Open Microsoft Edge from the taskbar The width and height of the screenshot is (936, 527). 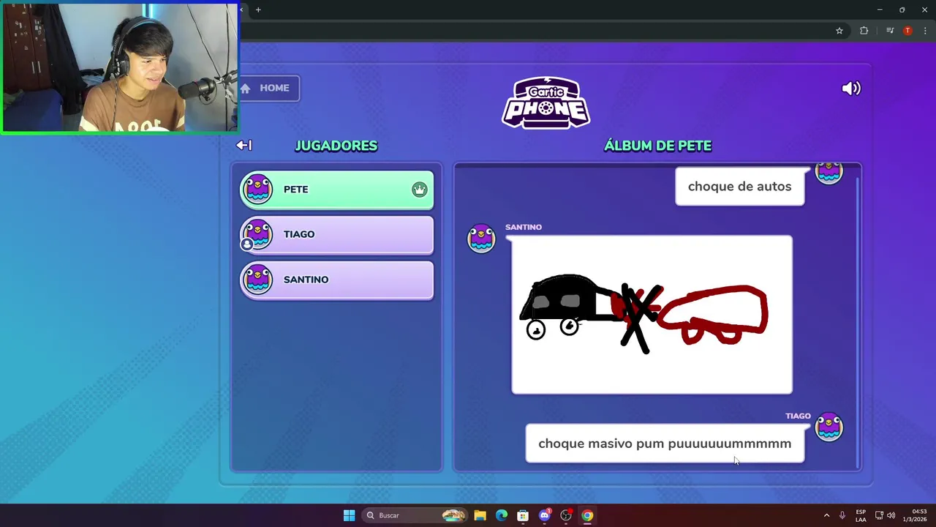pyautogui.click(x=502, y=515)
